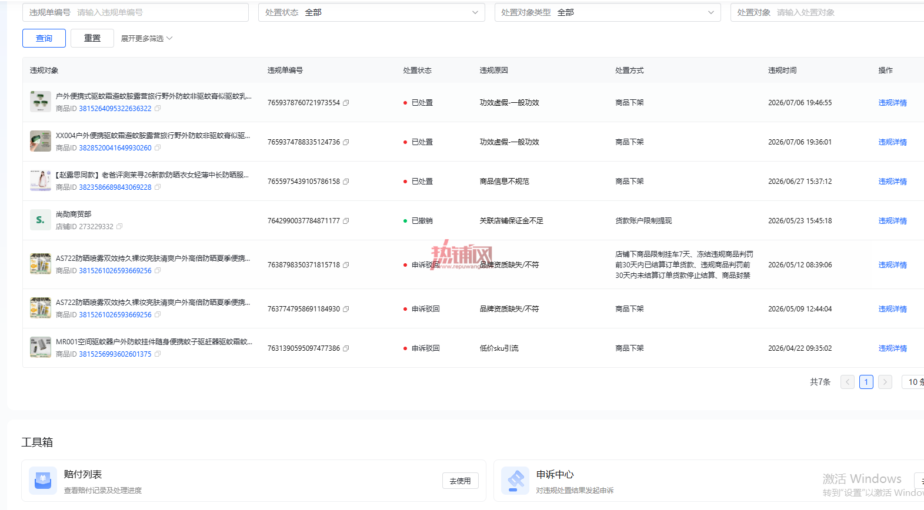Copy violation number 7655975439105786158
The image size is (924, 510).
tap(346, 182)
